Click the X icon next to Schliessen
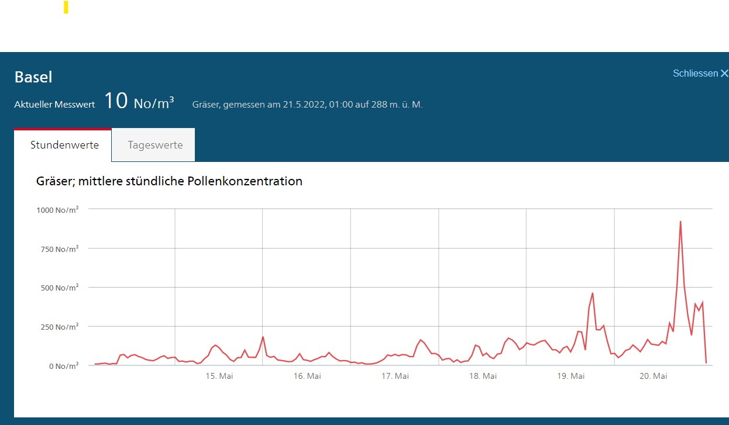 pyautogui.click(x=724, y=74)
